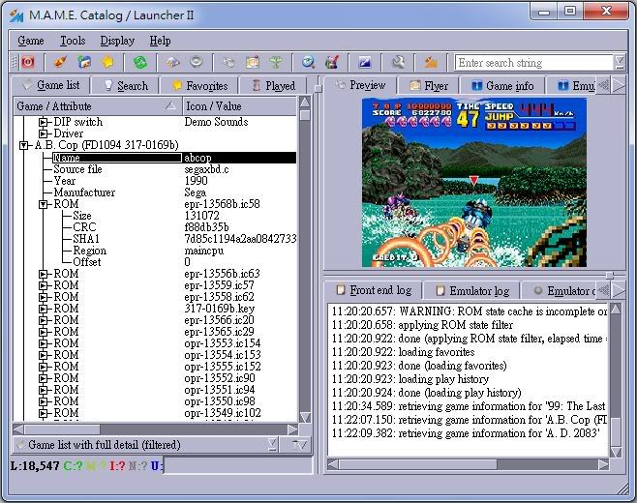Click the arcade cabinet icon in toolbar

point(332,63)
